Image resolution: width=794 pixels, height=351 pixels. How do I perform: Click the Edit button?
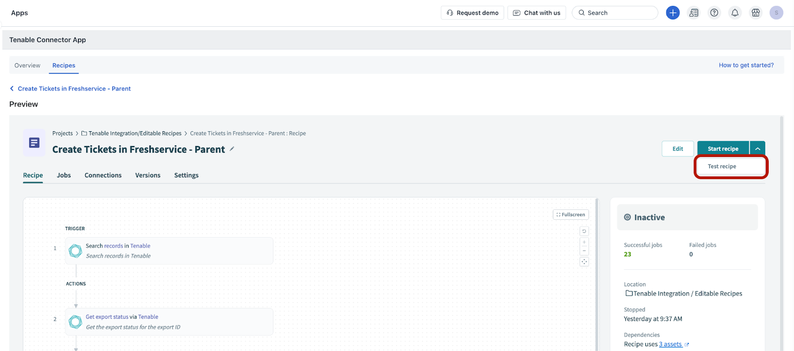677,149
